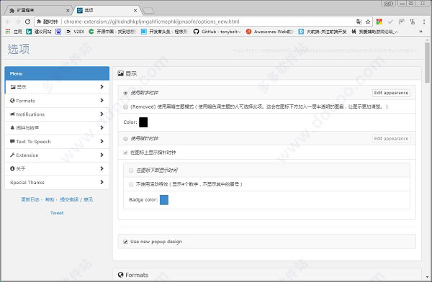432x282 pixels.
Task: Expand the Formats menu chevron
Action: coord(102,100)
